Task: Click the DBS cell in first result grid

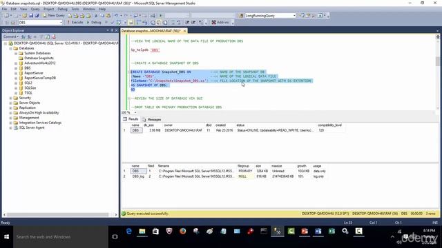Action: pos(136,130)
